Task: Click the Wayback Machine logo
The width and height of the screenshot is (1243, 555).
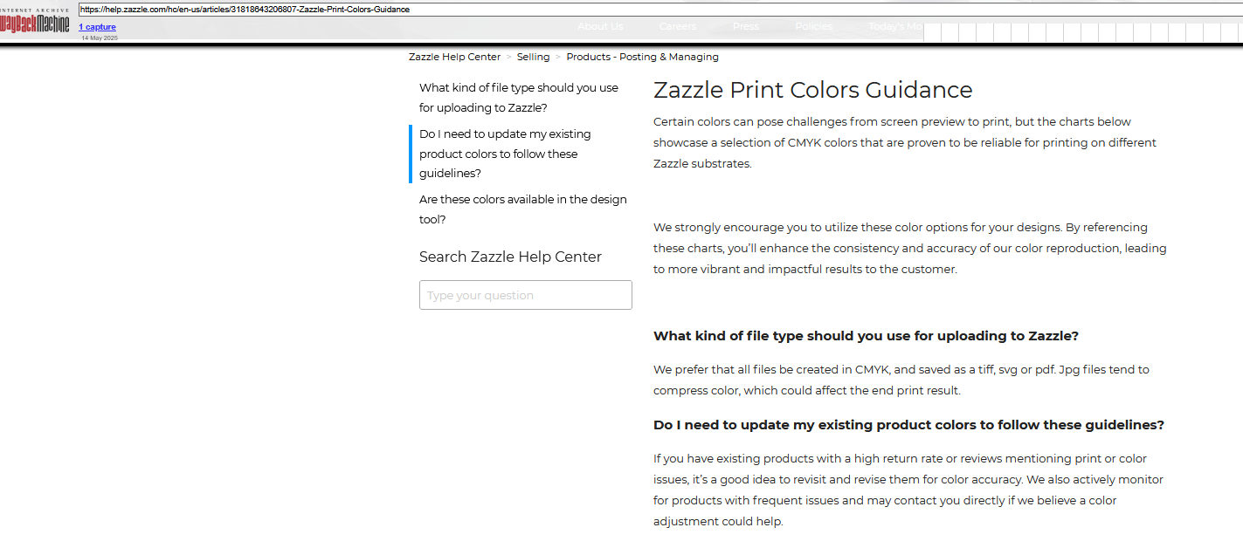Action: (x=35, y=22)
